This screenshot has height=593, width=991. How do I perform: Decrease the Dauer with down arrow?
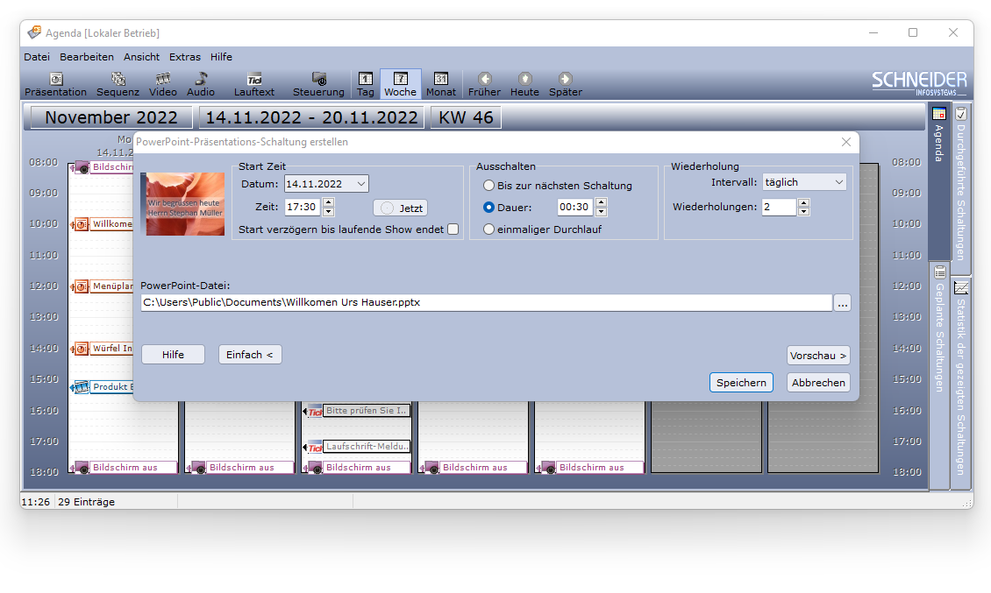coord(601,212)
